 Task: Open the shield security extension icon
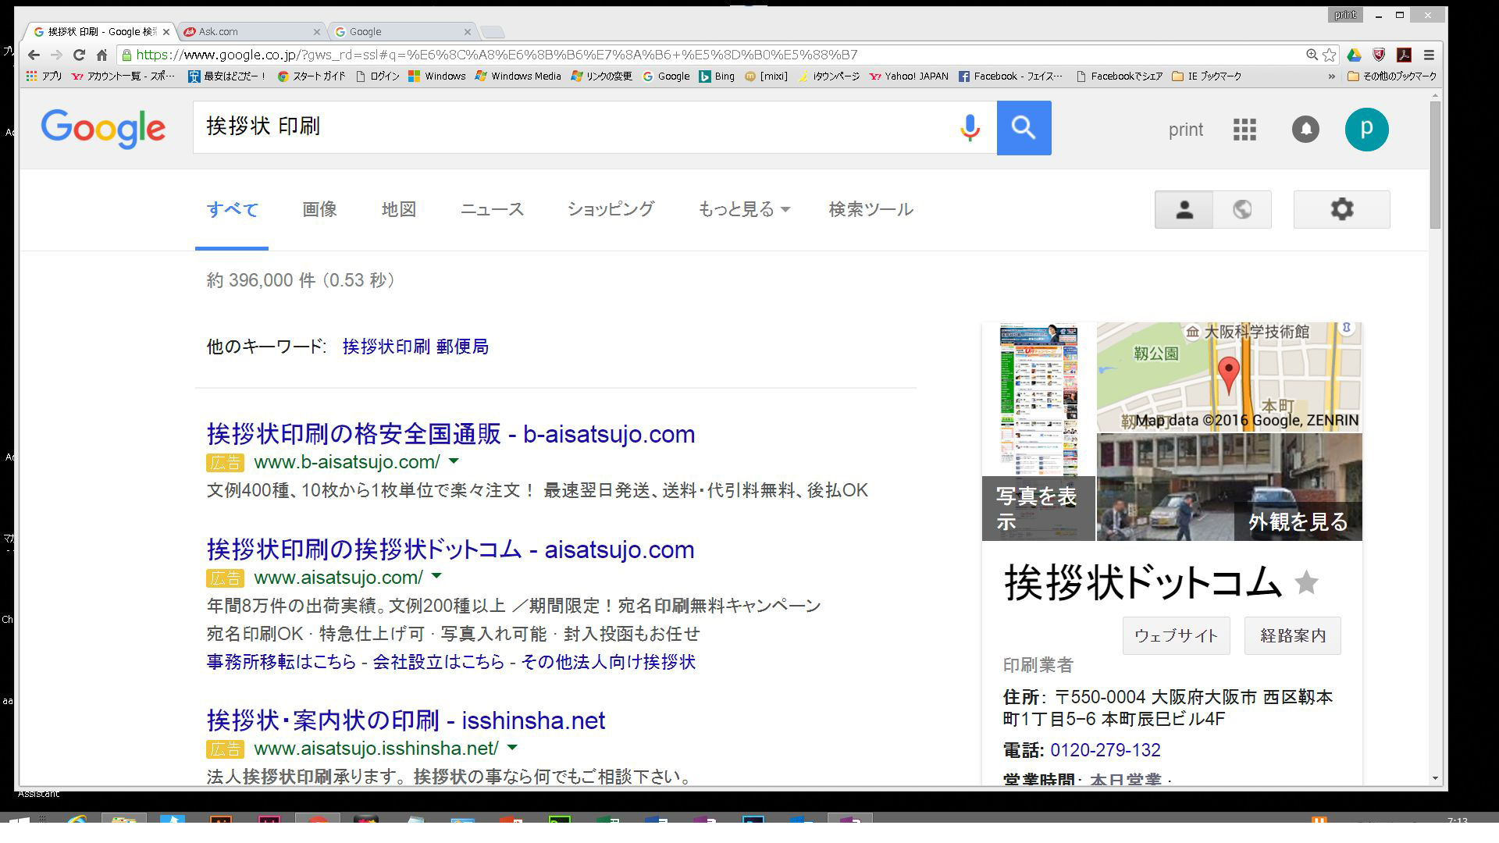pyautogui.click(x=1380, y=55)
